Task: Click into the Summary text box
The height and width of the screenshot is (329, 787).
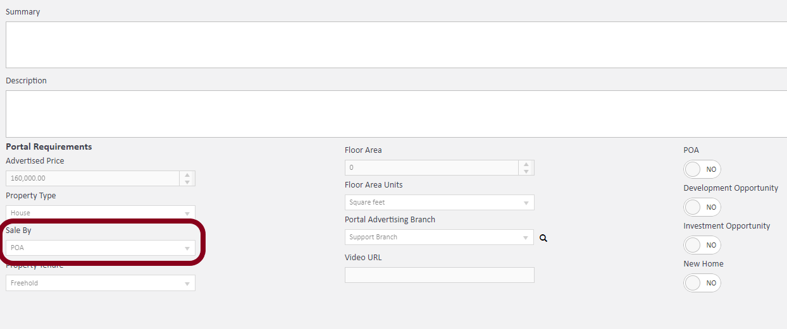Action: [392, 45]
